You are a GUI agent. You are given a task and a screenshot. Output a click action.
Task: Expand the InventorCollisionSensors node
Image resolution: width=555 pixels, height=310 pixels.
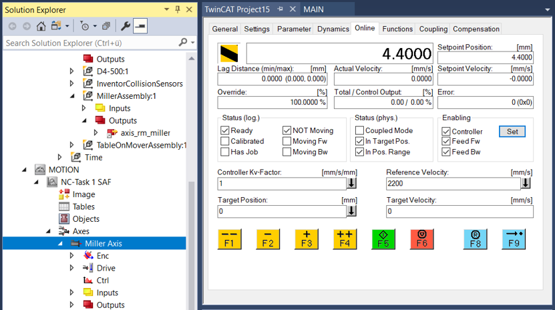pyautogui.click(x=71, y=84)
